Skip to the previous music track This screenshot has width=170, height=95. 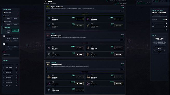click(154, 1)
